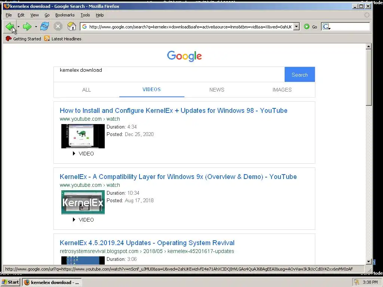This screenshot has width=383, height=287.
Task: Click the thumbnail for the 3:06 video
Action: coord(83,260)
